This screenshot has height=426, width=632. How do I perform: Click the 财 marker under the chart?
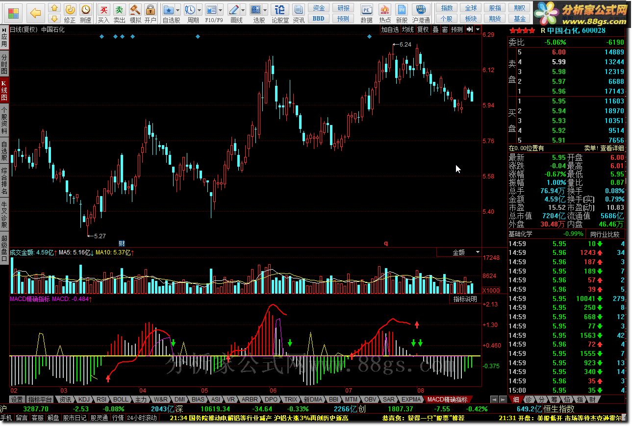click(122, 243)
